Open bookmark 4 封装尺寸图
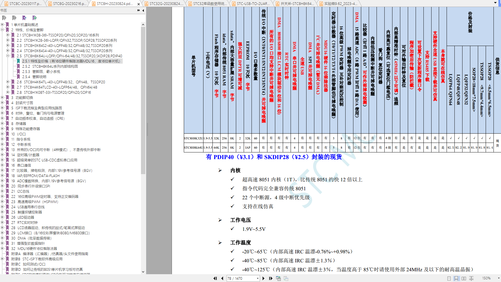 [x=22, y=103]
